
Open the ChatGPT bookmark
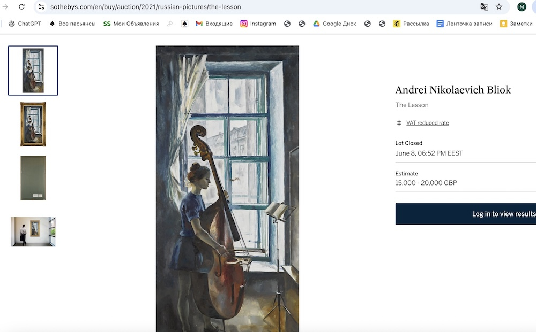click(x=25, y=24)
